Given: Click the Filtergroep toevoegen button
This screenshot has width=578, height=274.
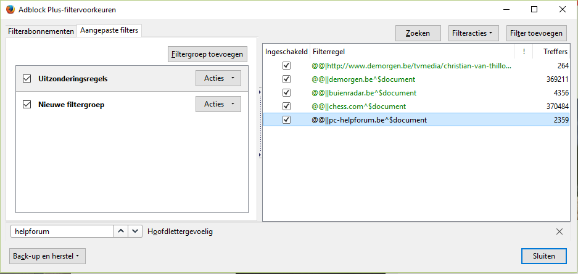Looking at the screenshot, I should point(207,54).
